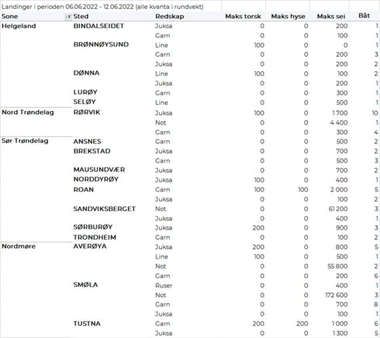Click the SANDVIKSBERGET place cell
The height and width of the screenshot is (338, 380).
coord(104,209)
